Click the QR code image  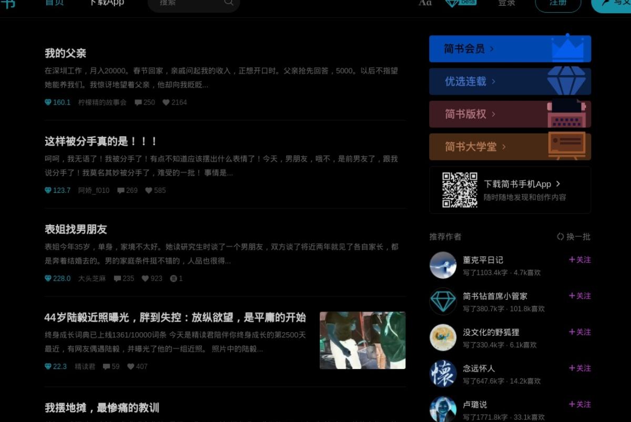click(x=460, y=190)
